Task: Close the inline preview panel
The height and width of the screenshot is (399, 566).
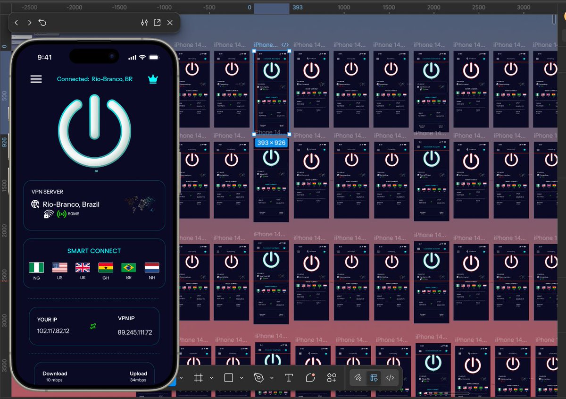Action: point(170,23)
